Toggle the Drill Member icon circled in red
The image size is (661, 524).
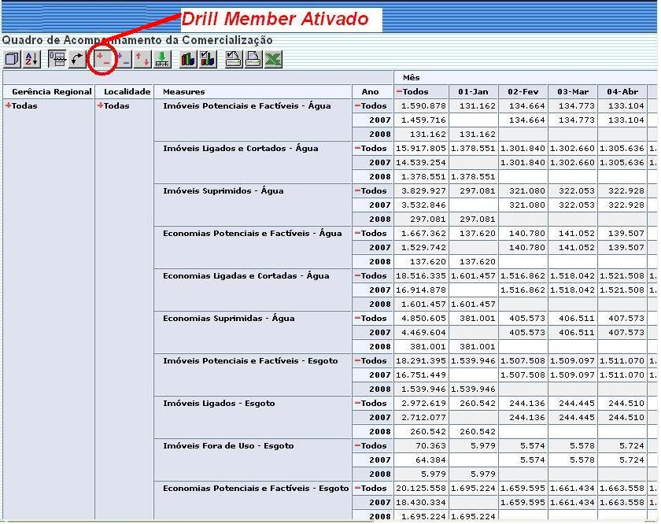coord(104,59)
